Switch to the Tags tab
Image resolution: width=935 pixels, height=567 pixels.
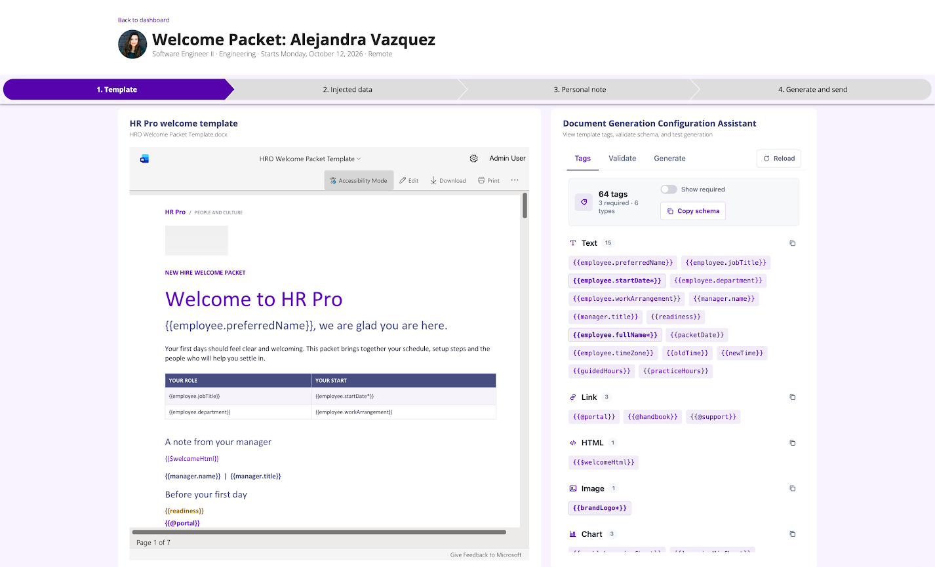(583, 159)
